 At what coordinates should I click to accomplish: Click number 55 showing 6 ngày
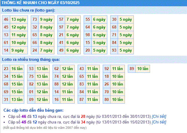88,19
